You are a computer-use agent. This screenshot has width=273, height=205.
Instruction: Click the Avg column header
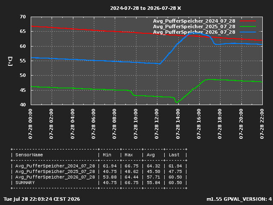[x=151, y=155]
